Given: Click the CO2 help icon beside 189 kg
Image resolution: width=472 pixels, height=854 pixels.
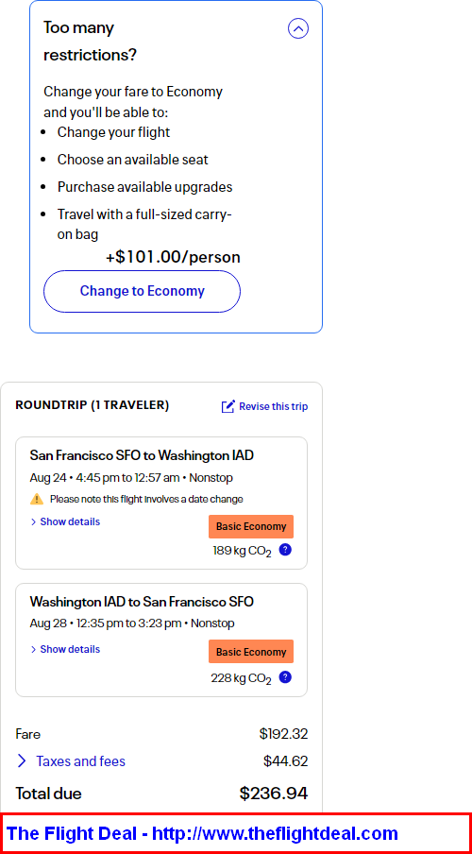Looking at the screenshot, I should [x=285, y=550].
